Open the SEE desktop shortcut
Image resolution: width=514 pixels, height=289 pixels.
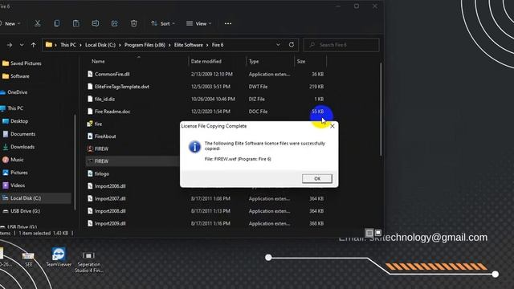pyautogui.click(x=29, y=258)
